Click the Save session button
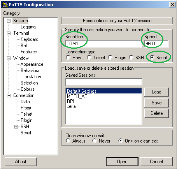Viewport: 177px width, 169px height. point(156,103)
